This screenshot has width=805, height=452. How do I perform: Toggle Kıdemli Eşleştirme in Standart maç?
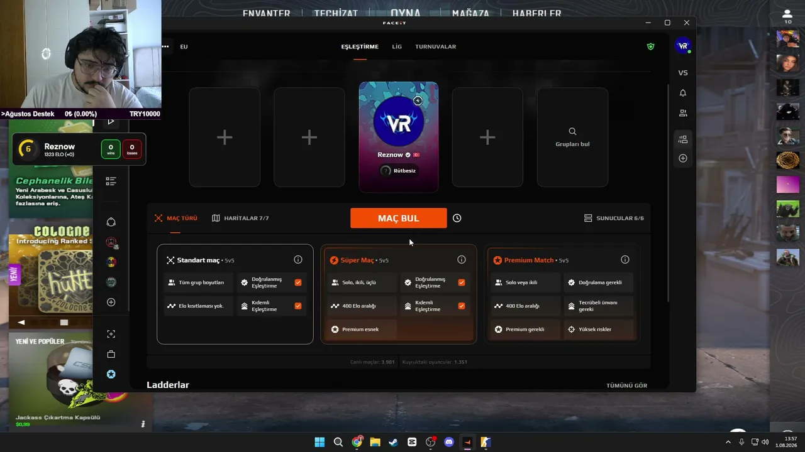(x=298, y=306)
